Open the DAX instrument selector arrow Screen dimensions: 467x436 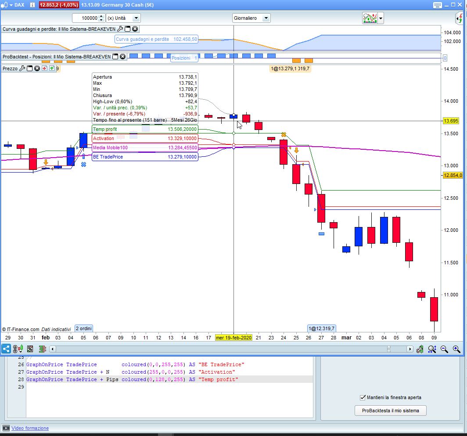click(x=11, y=5)
